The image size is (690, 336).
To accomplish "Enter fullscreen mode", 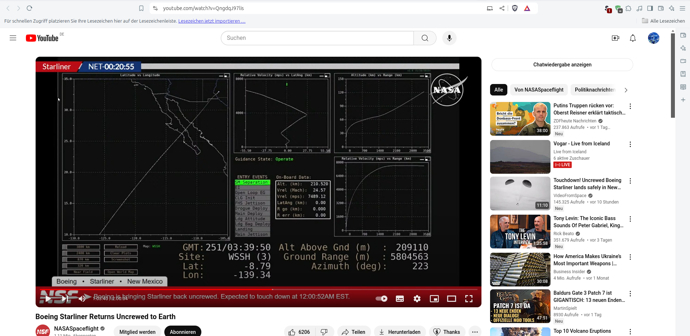I will (469, 299).
